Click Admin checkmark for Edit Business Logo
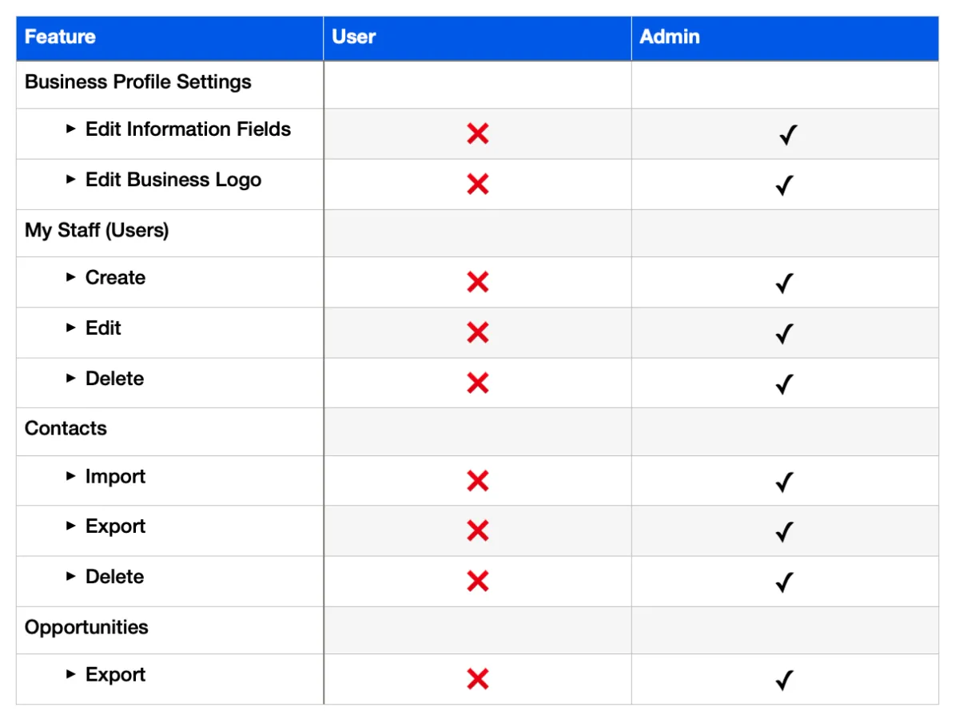Screen dimensions: 959x723 tap(785, 185)
